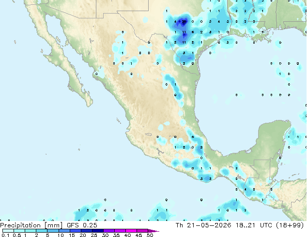Image resolution: width=307 pixels, height=237 pixels.
Task: Click the date '21-05-2026' in the footer
Action: [x=209, y=225]
